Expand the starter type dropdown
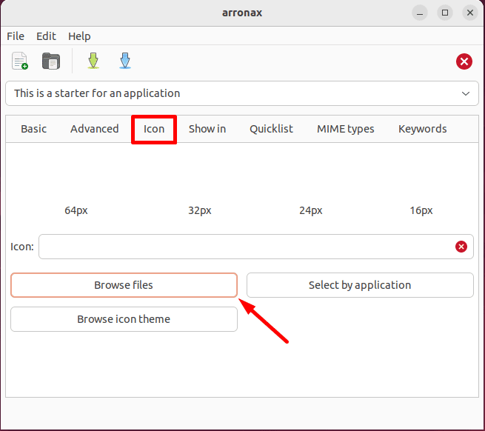This screenshot has height=431, width=485. (x=465, y=94)
